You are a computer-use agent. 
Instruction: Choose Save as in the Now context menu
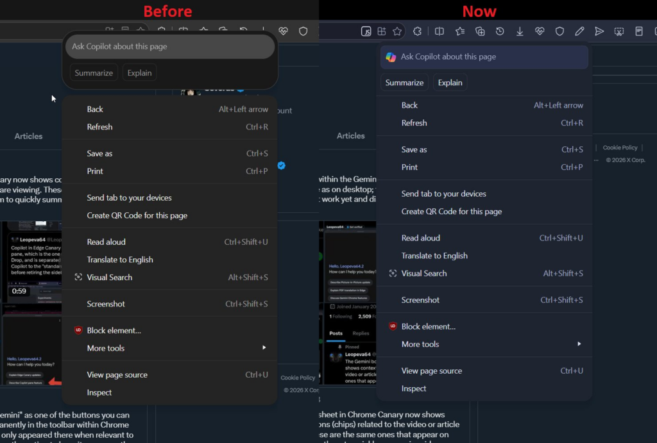(x=484, y=149)
